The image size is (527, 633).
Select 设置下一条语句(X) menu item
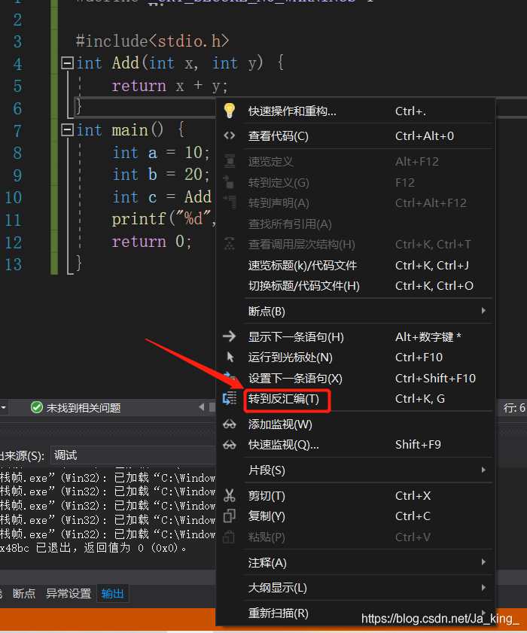(x=355, y=379)
